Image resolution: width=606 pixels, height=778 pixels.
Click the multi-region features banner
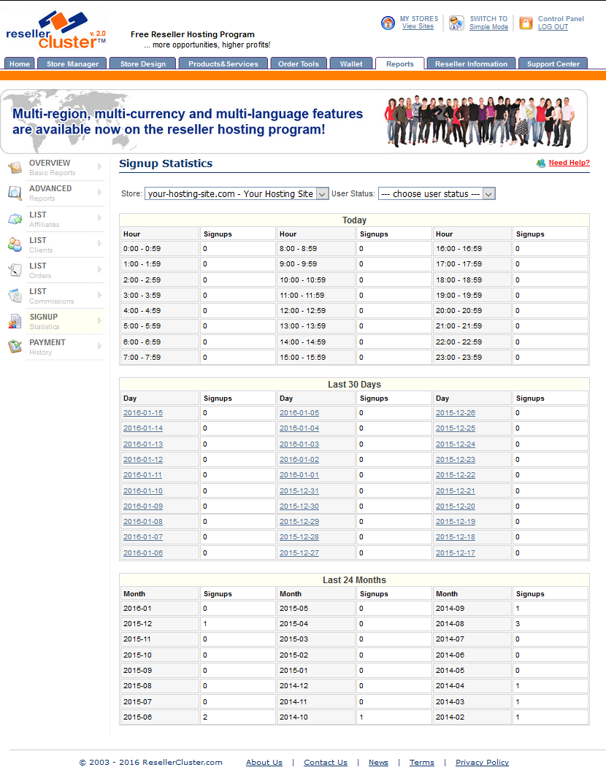[x=294, y=122]
